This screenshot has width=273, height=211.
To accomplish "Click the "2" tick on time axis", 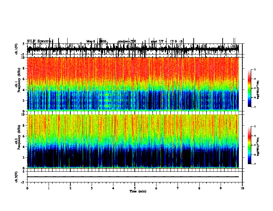I will tap(70, 188).
